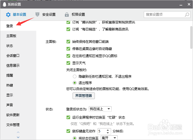193x140 pixels.
Task: Click the gear icon for basic settings
Action: coord(8,15)
